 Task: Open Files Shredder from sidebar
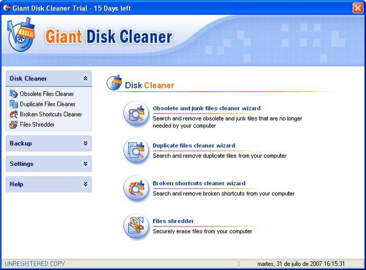click(37, 125)
